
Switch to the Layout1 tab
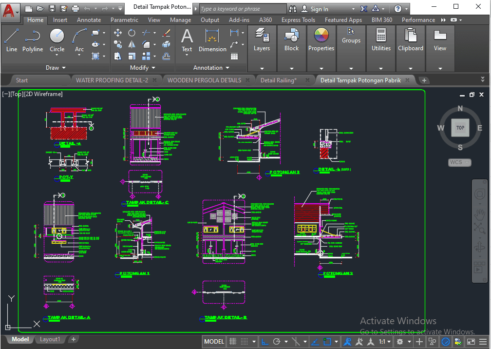50,339
